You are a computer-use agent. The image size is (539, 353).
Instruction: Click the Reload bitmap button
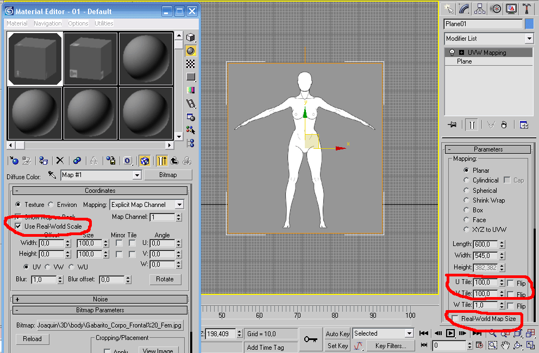[32, 339]
